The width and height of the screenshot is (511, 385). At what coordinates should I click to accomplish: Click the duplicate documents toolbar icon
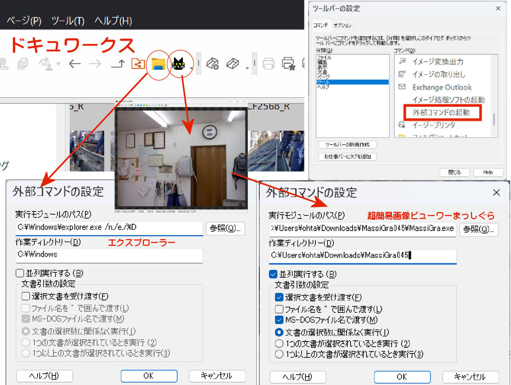click(x=23, y=64)
